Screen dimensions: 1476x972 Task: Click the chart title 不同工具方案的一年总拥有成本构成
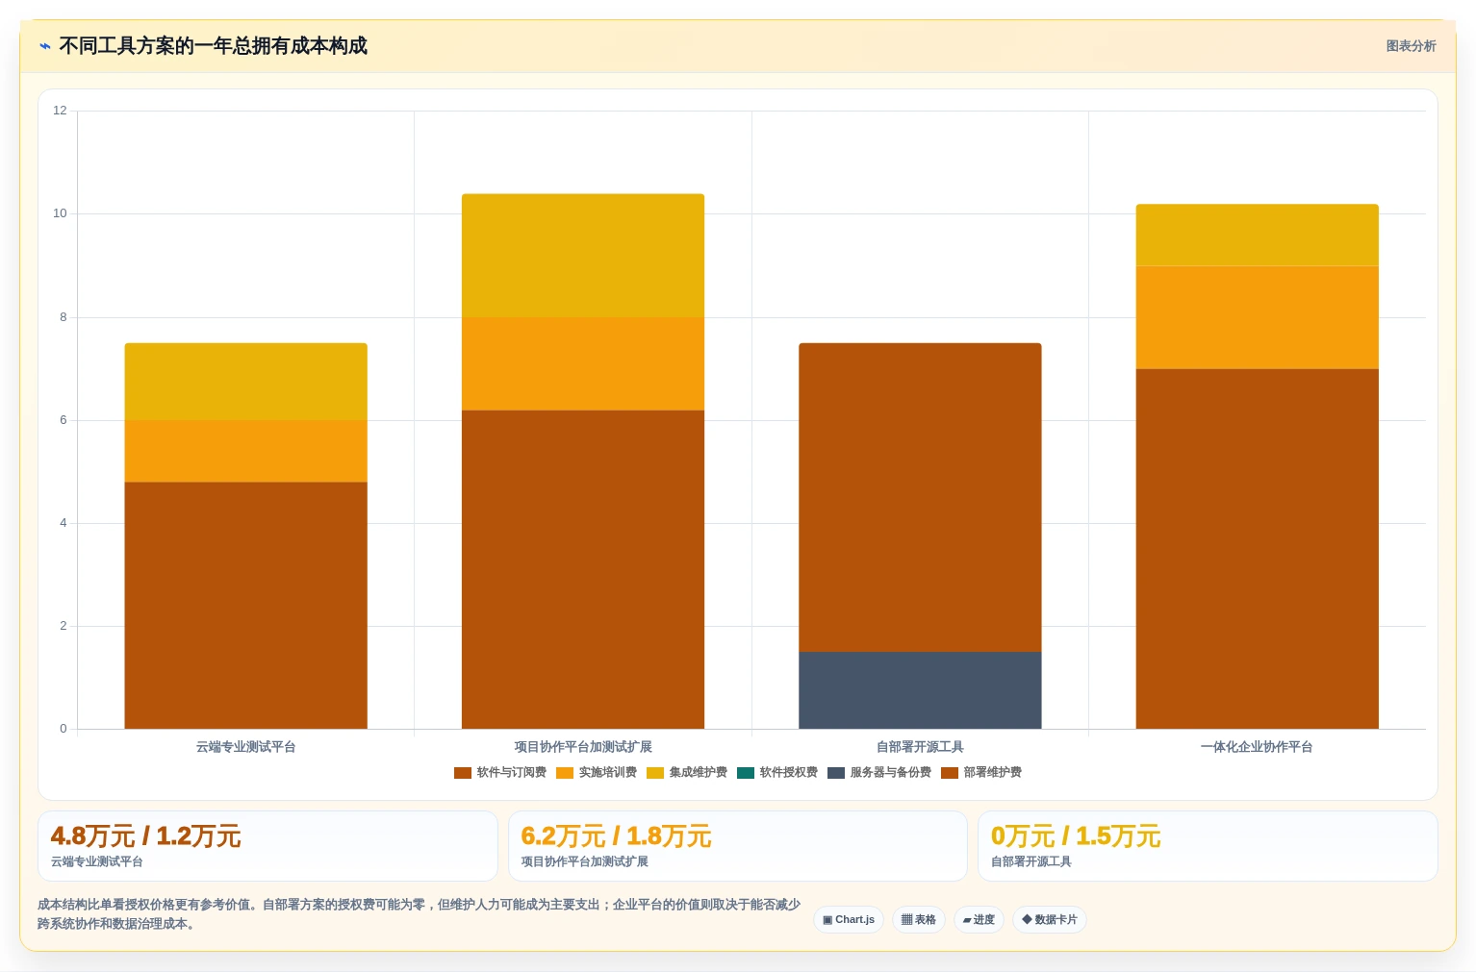(x=213, y=46)
